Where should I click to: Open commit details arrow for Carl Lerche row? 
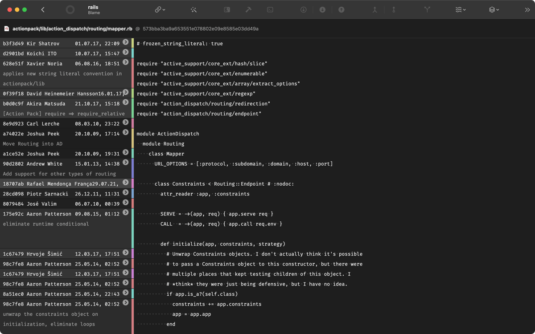pyautogui.click(x=126, y=122)
